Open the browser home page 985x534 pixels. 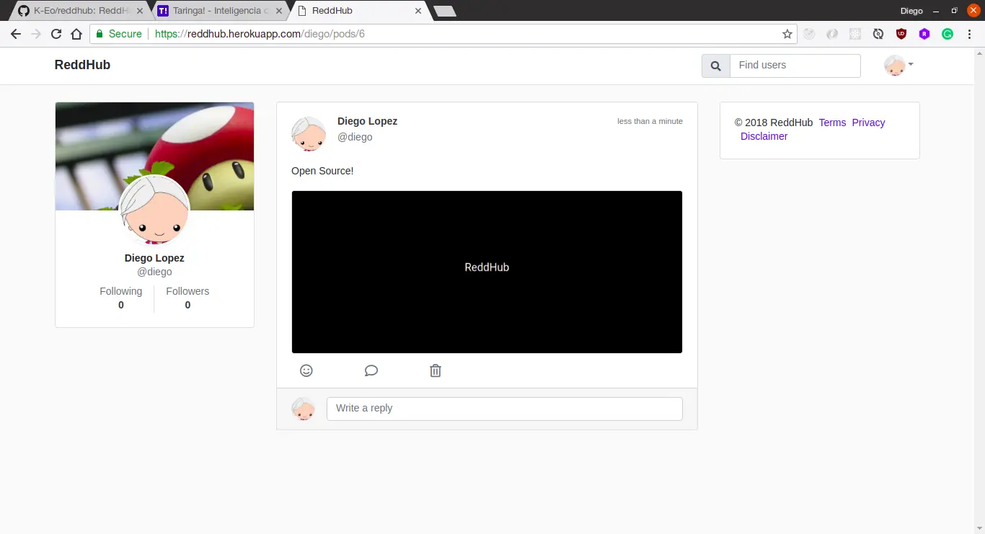(x=76, y=34)
